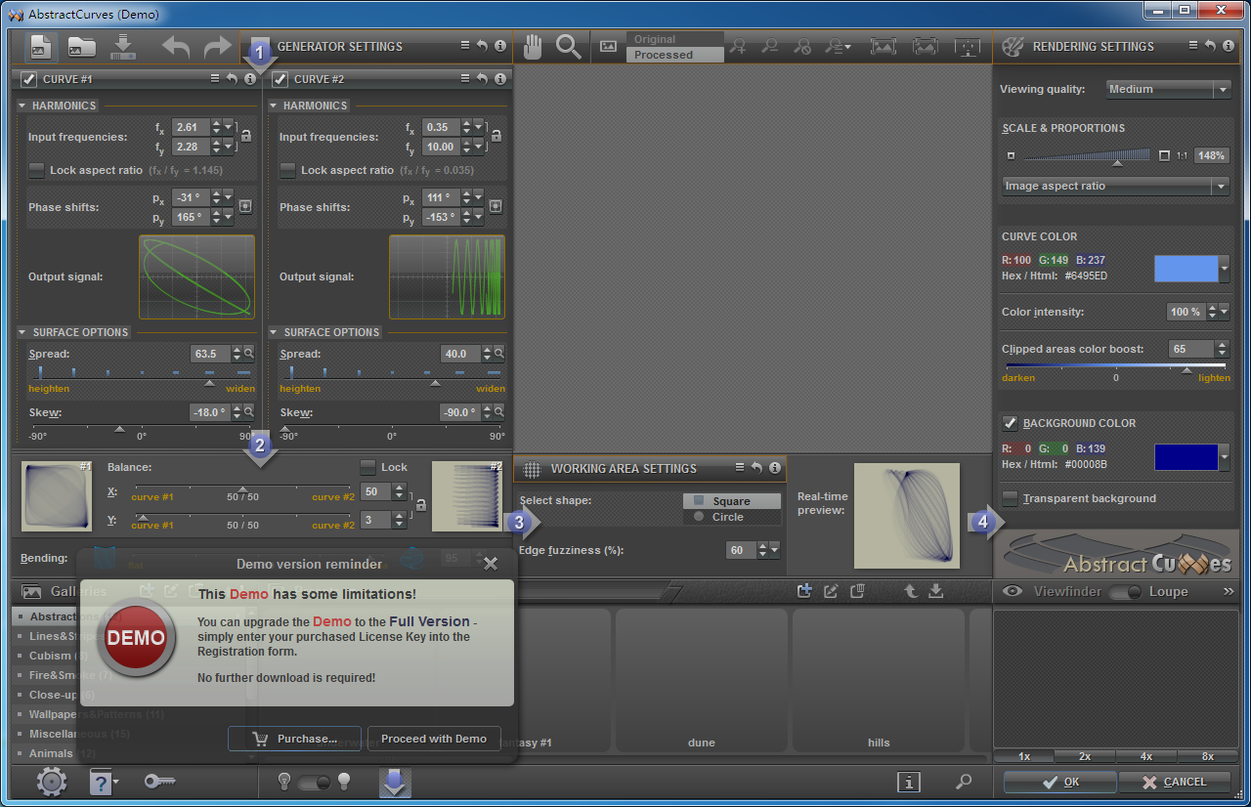1251x807 pixels.
Task: Reset Curve #2 using its undo icon
Action: [x=483, y=79]
